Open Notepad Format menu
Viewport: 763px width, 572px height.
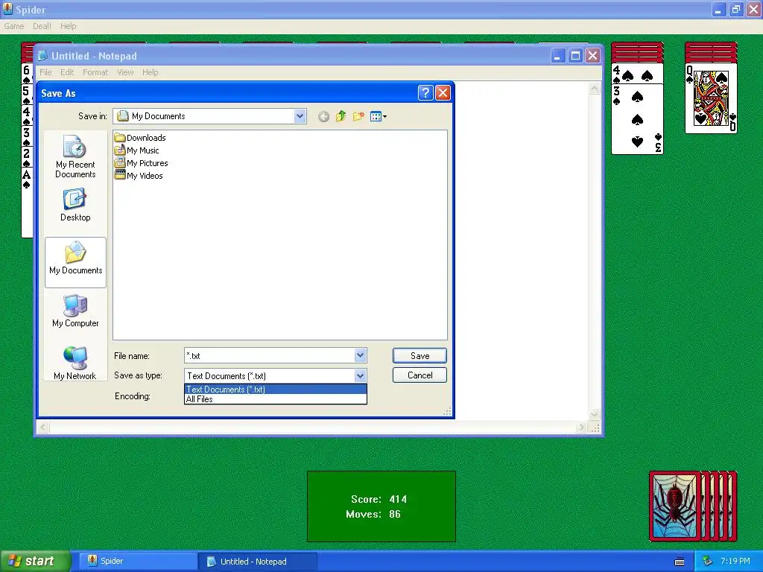tap(95, 72)
